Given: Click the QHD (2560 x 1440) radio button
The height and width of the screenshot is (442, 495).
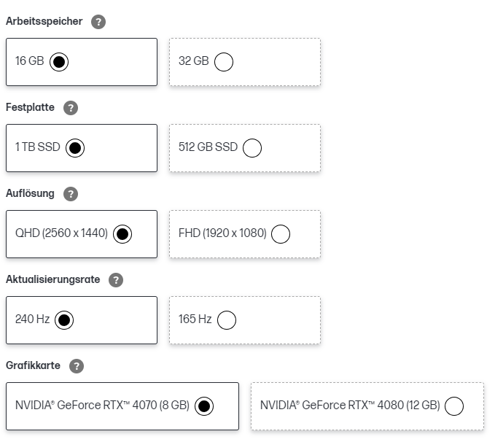Looking at the screenshot, I should click(x=122, y=234).
